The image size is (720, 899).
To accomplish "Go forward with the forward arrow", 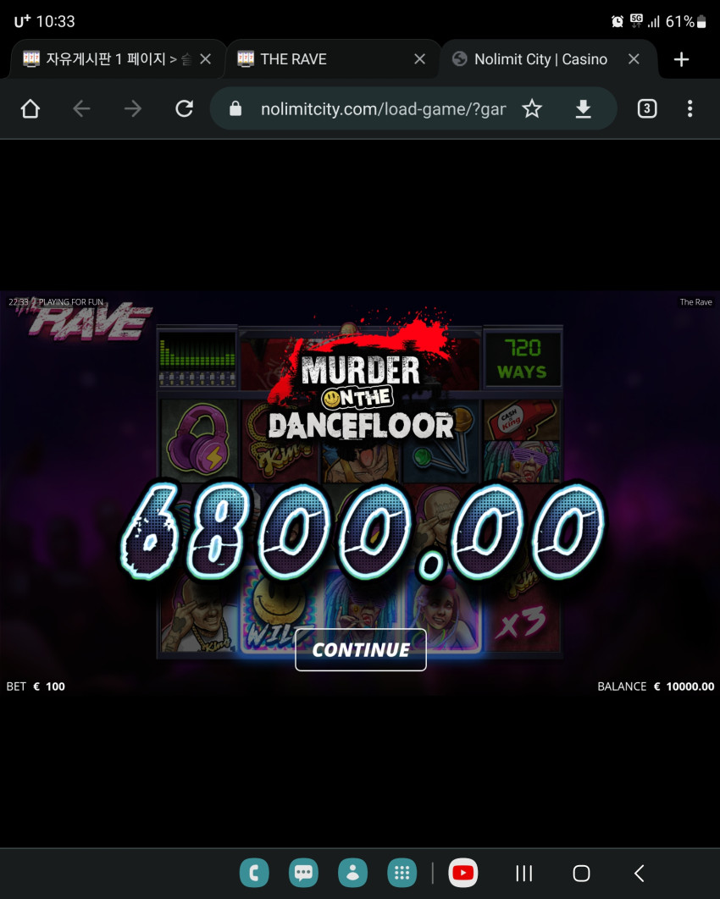I will pyautogui.click(x=132, y=108).
